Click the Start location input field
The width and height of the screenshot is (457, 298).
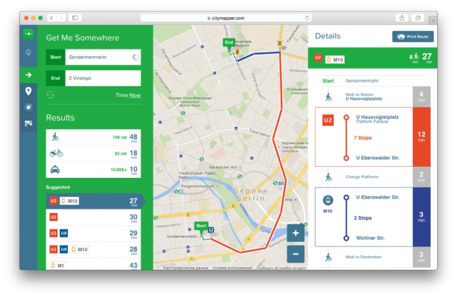point(93,56)
